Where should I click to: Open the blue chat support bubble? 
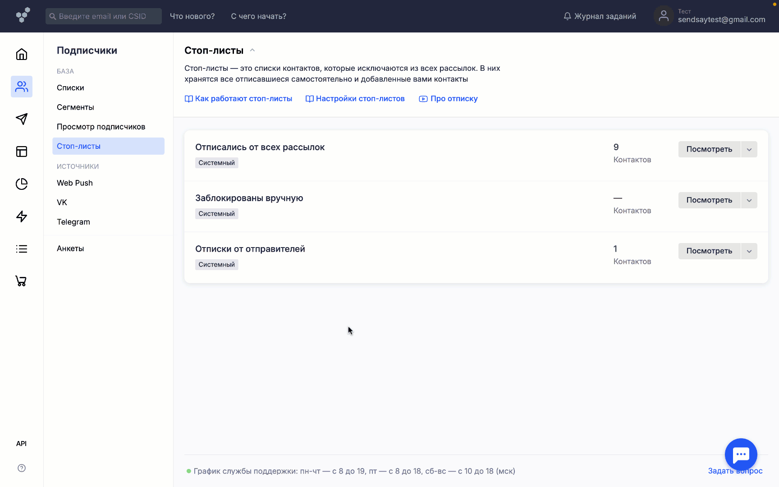[741, 455]
